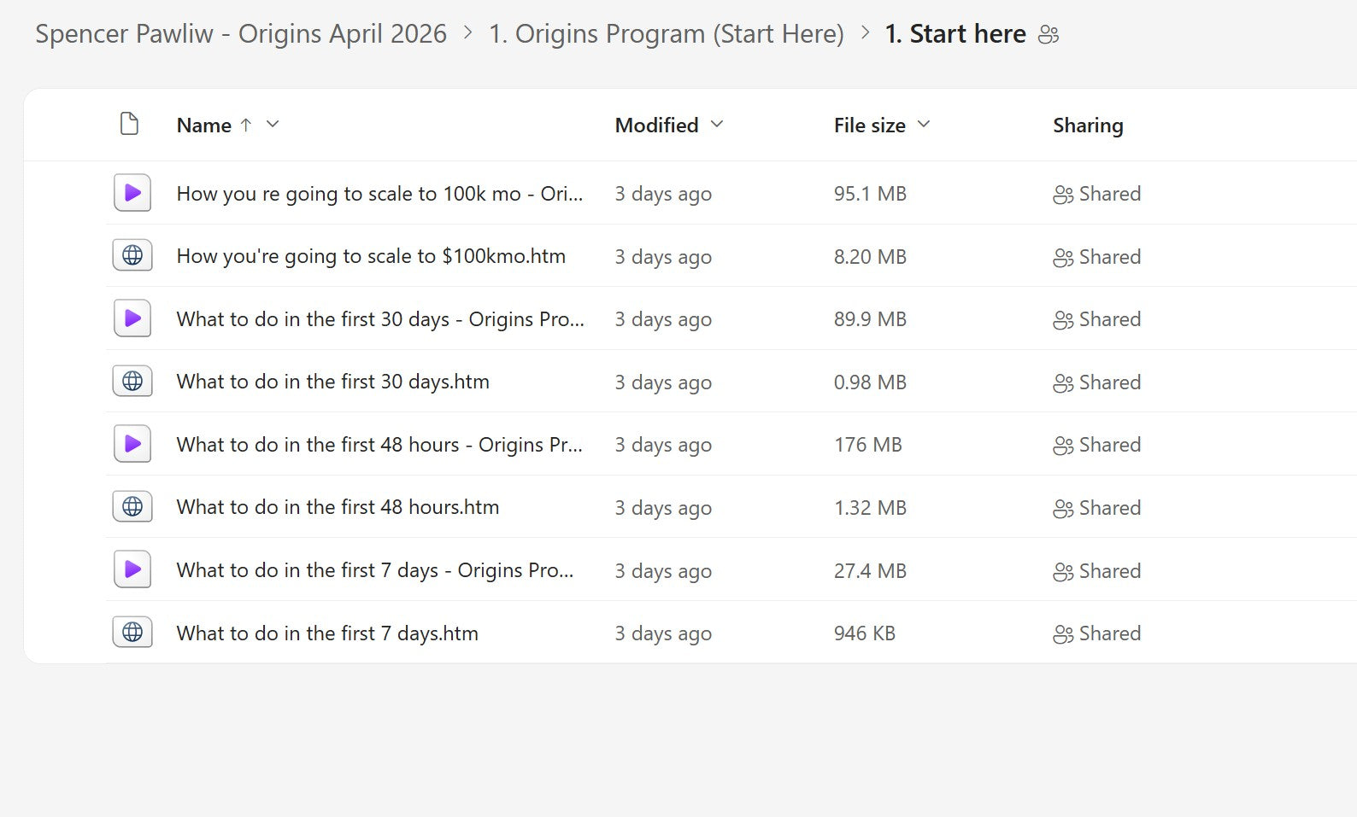Screen dimensions: 1357x817
Task: Click ascending sort arrow next to Name
Action: (246, 125)
